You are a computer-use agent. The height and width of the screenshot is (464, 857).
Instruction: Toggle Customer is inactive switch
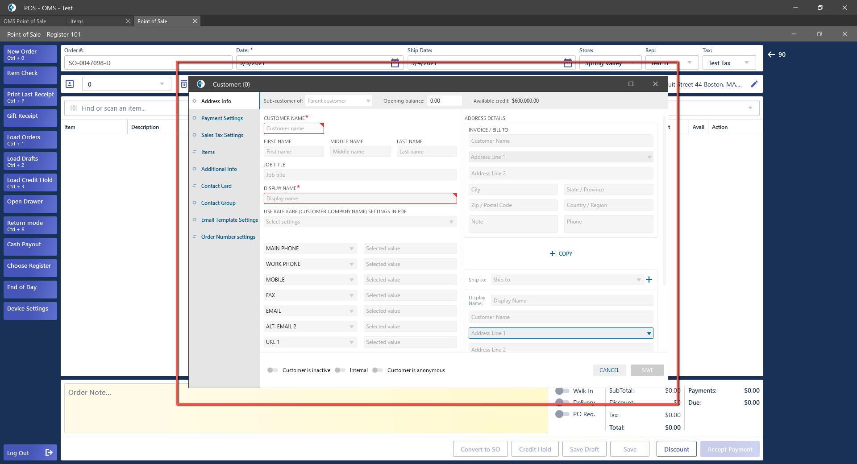click(x=272, y=370)
